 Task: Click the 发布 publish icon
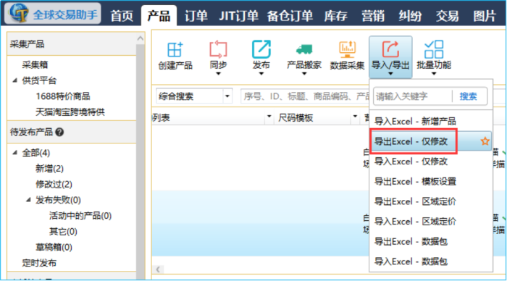(x=261, y=49)
